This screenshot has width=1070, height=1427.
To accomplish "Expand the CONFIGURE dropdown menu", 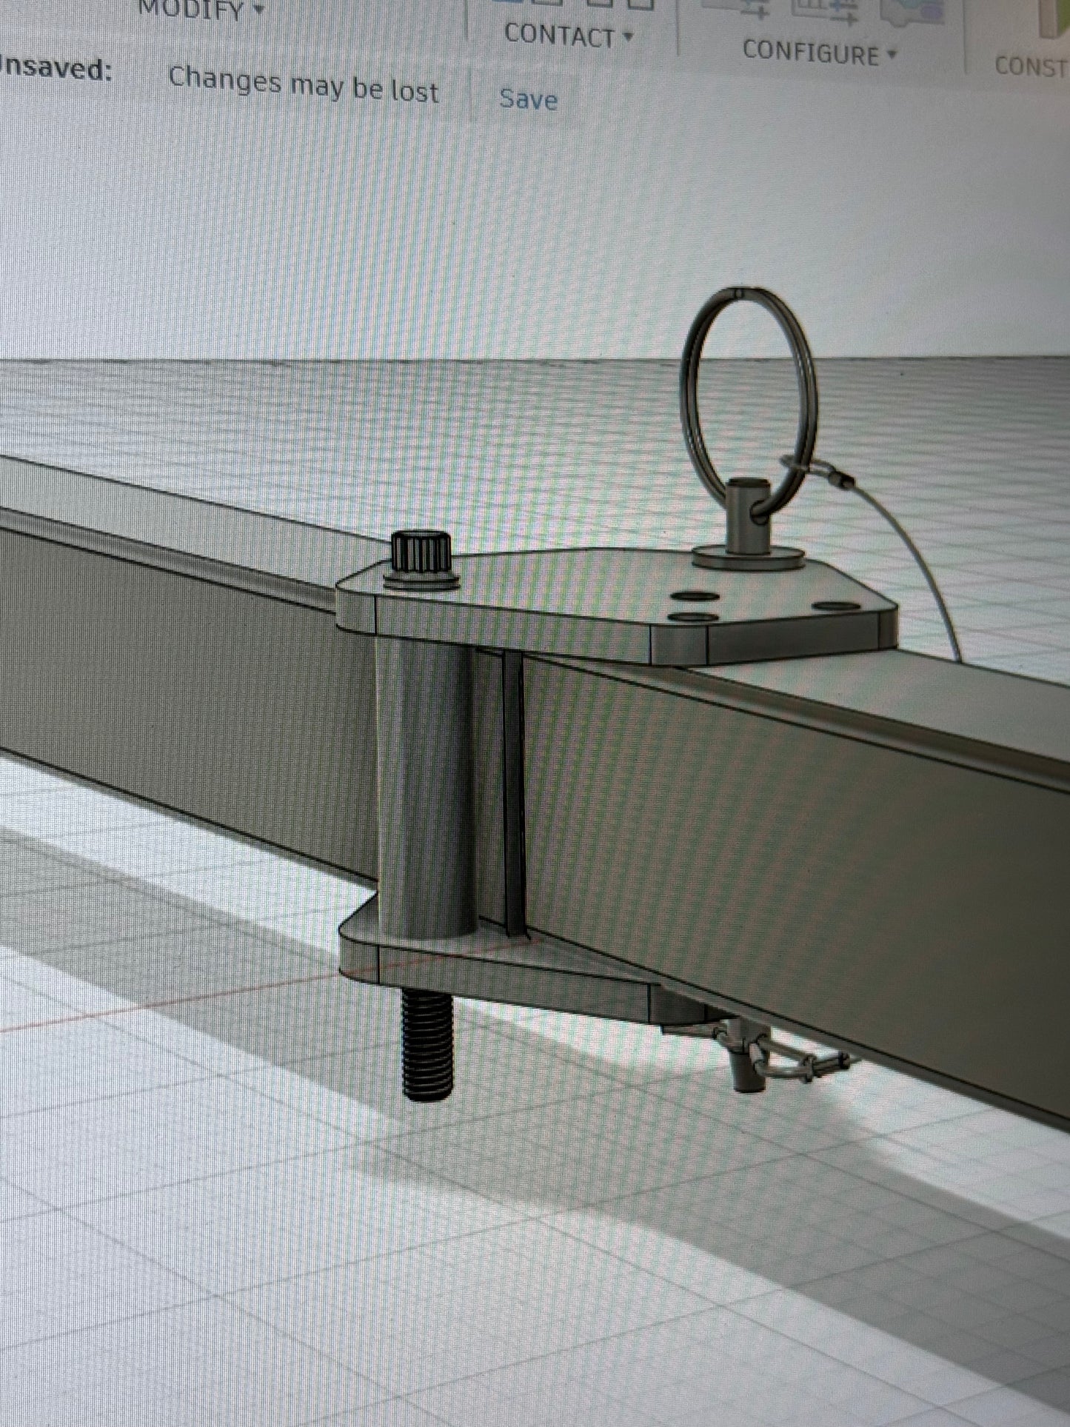I will click(819, 53).
